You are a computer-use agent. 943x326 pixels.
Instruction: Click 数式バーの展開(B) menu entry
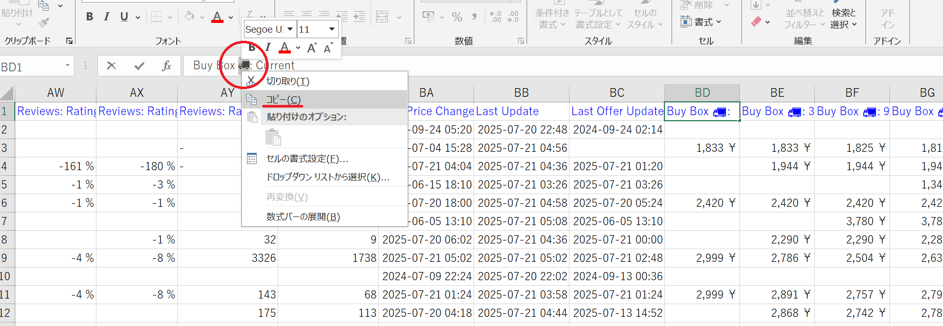click(303, 217)
